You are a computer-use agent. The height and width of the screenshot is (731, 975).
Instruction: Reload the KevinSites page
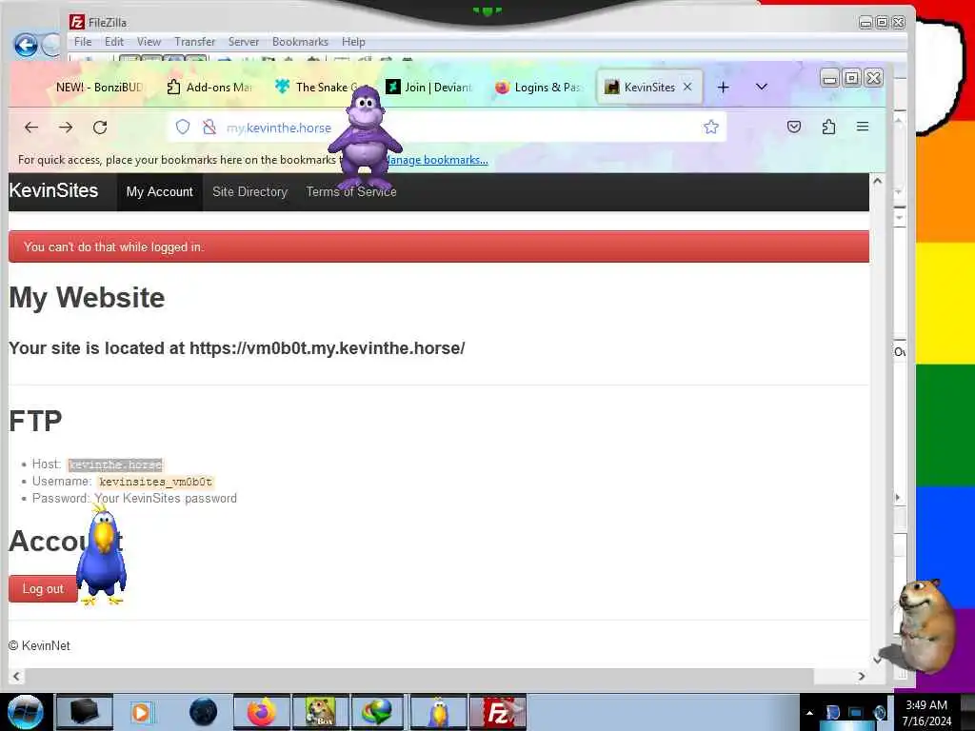(x=100, y=128)
